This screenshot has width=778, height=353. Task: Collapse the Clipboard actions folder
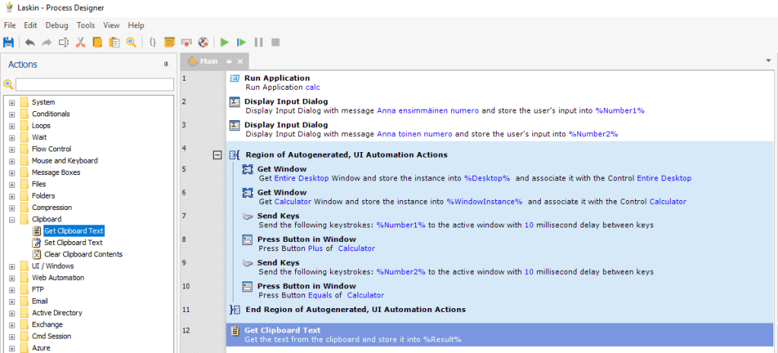pyautogui.click(x=11, y=219)
